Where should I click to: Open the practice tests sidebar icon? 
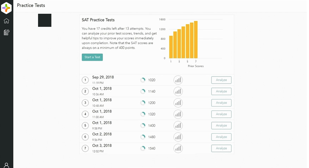pos(6,32)
